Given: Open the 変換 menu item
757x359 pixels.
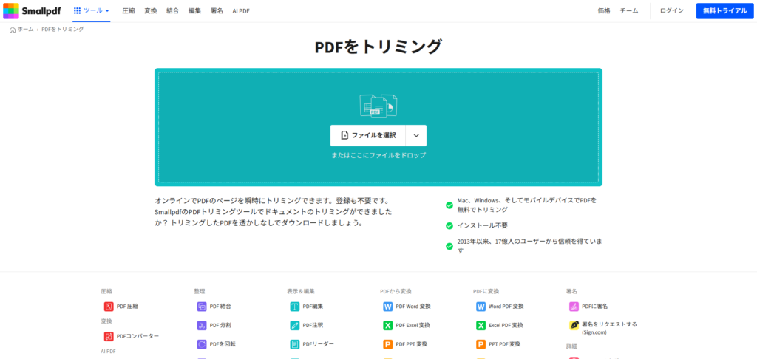Looking at the screenshot, I should 151,10.
